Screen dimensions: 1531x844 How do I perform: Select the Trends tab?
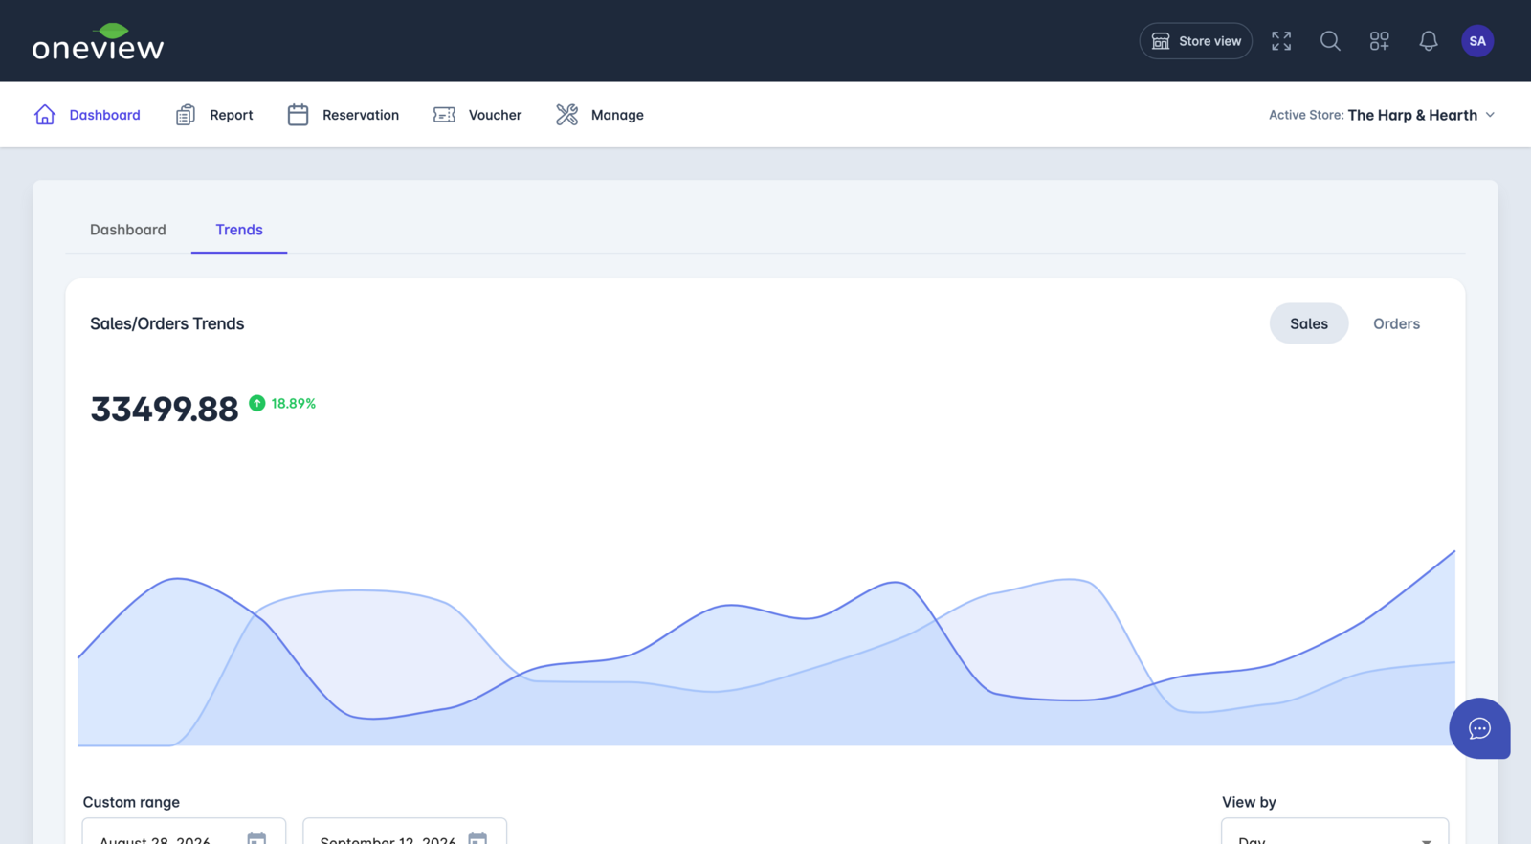(239, 230)
